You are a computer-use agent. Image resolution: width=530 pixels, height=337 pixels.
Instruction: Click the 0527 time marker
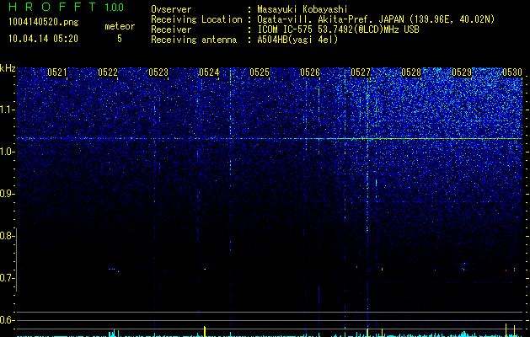(x=361, y=72)
